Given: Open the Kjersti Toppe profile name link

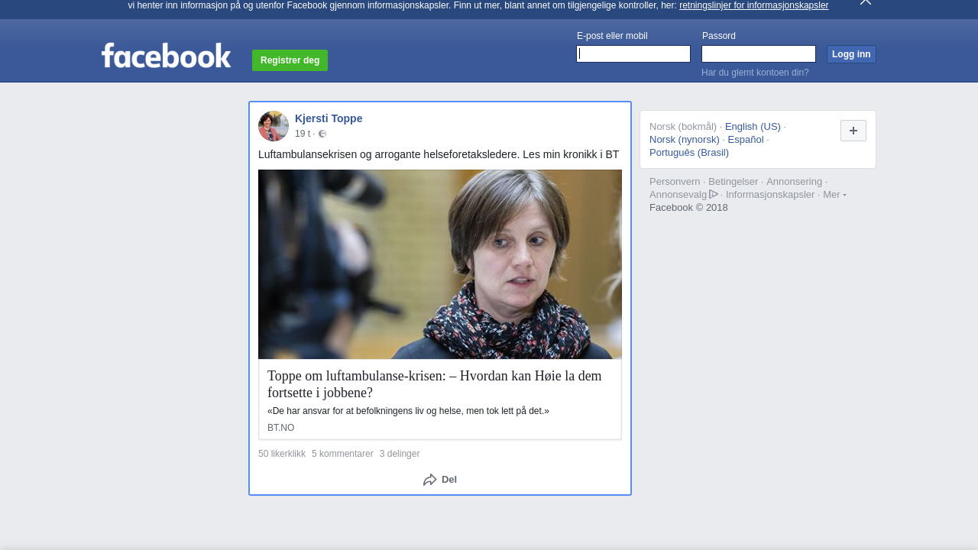Looking at the screenshot, I should [329, 118].
